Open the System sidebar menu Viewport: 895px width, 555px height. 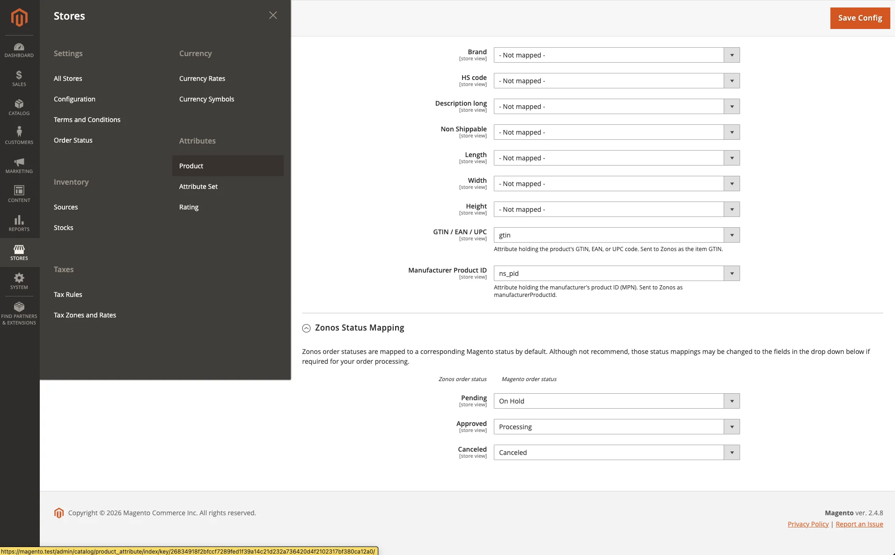pyautogui.click(x=19, y=281)
